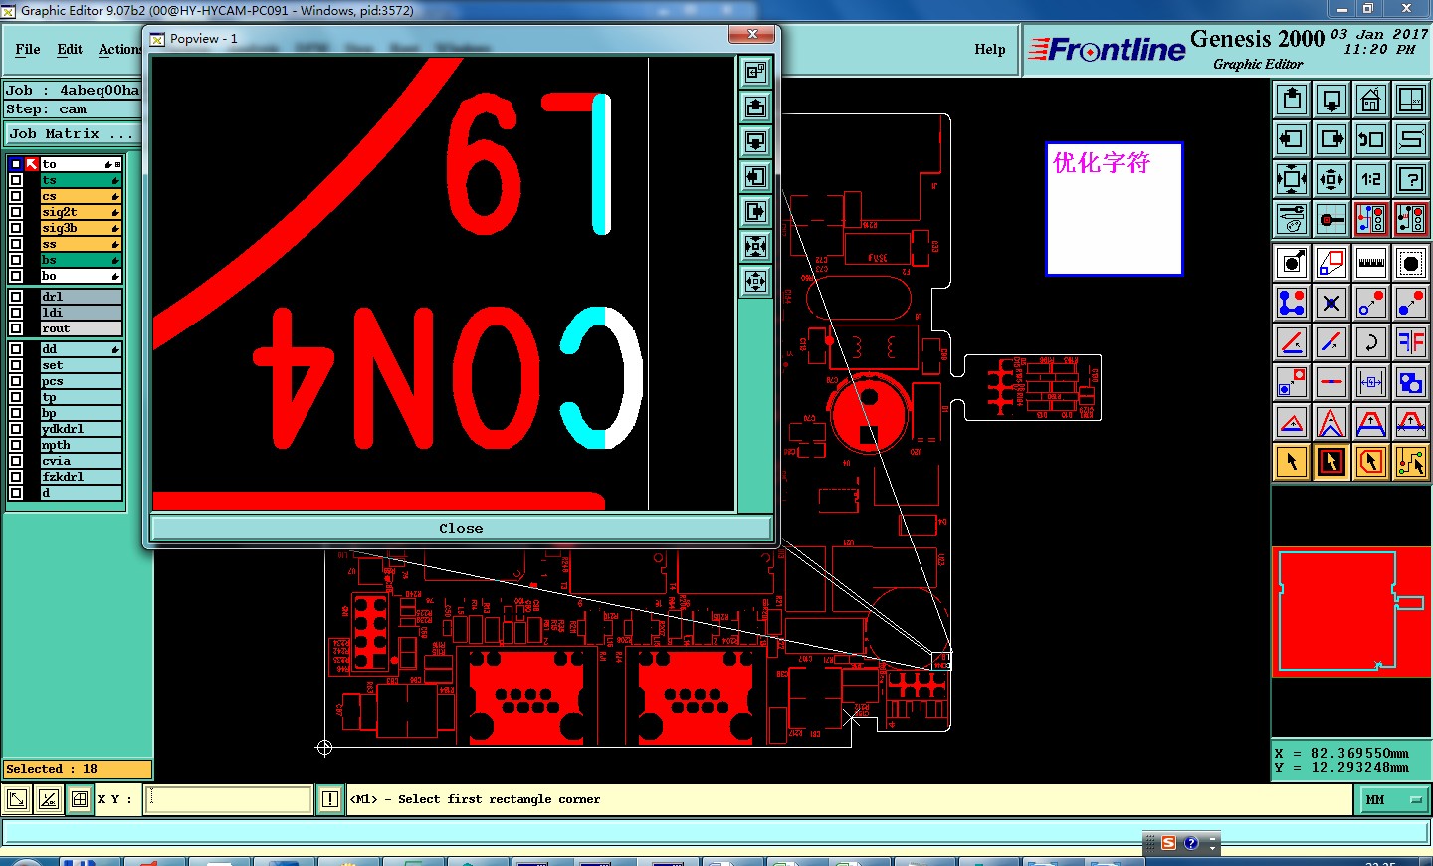Click the Close button in Popview
The height and width of the screenshot is (866, 1433).
point(461,528)
